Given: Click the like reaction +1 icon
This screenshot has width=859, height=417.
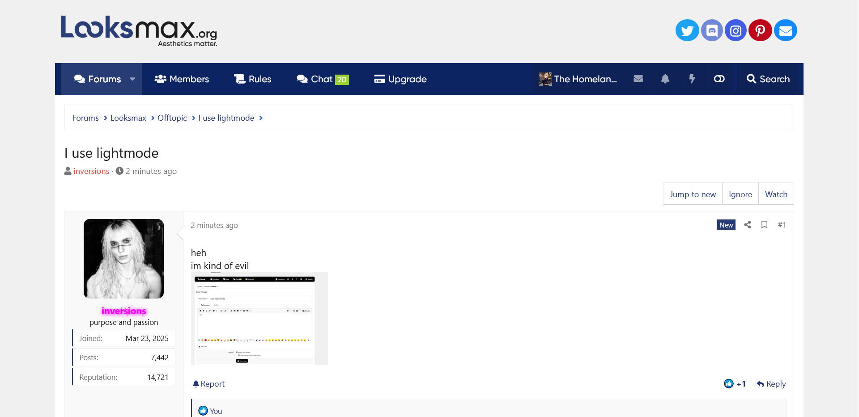Looking at the screenshot, I should 729,384.
